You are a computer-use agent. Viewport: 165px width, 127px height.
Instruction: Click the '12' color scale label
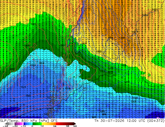42,126
